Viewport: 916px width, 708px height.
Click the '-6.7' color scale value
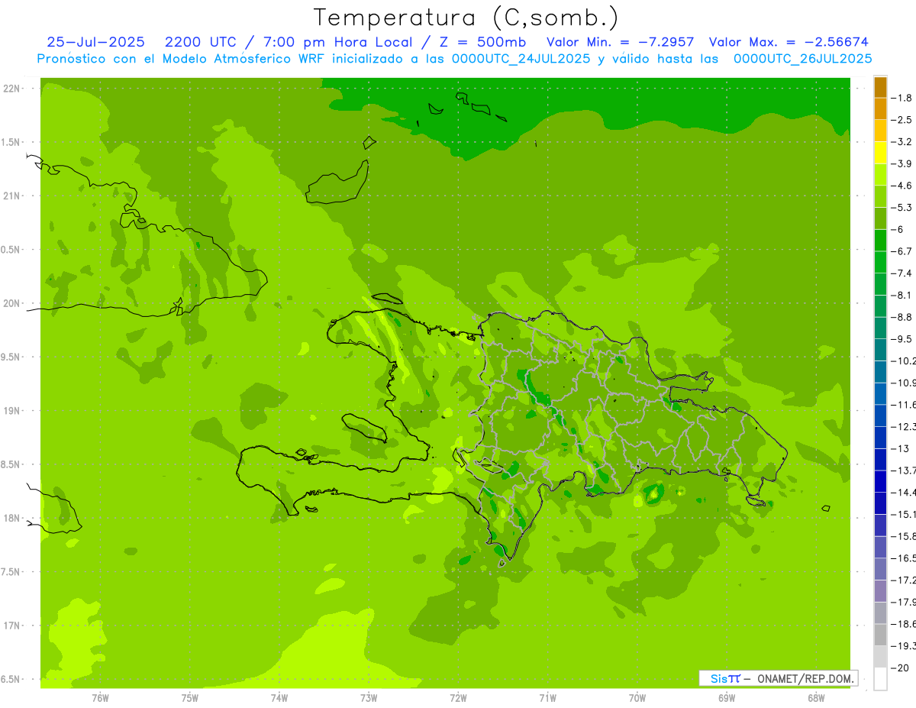901,251
